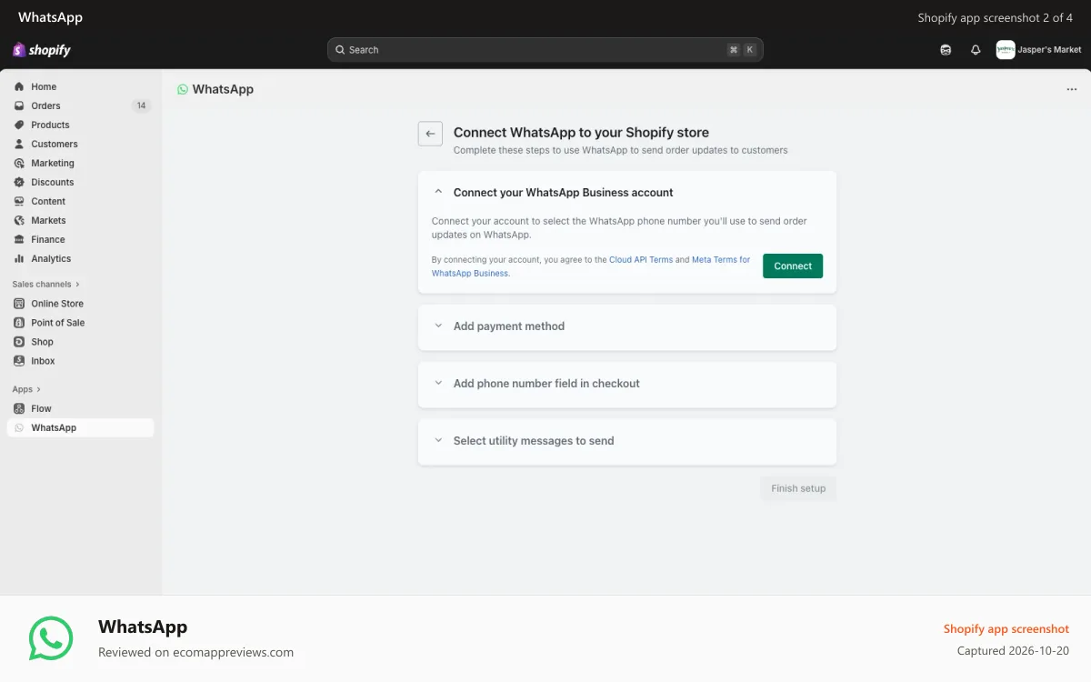Click the Analytics bar chart icon
1091x682 pixels.
[19, 258]
